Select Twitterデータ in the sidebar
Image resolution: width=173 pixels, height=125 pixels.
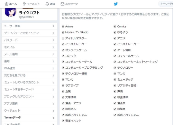click(29, 118)
